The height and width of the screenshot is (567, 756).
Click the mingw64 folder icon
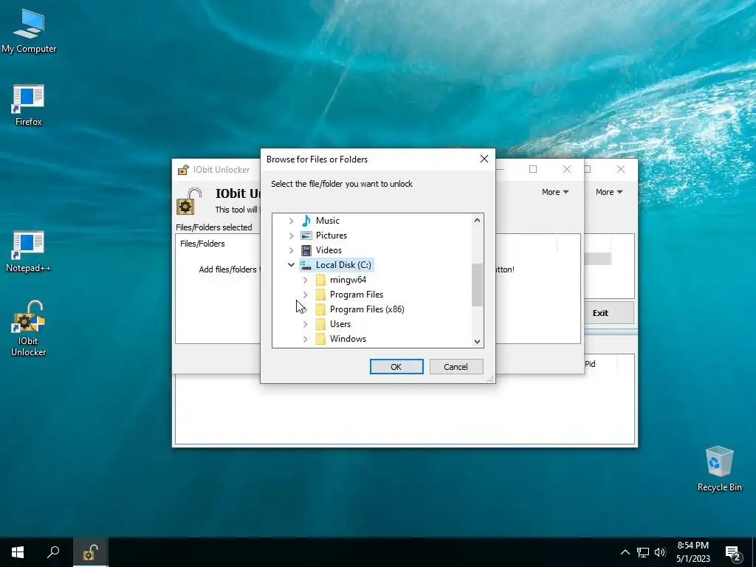[320, 280]
